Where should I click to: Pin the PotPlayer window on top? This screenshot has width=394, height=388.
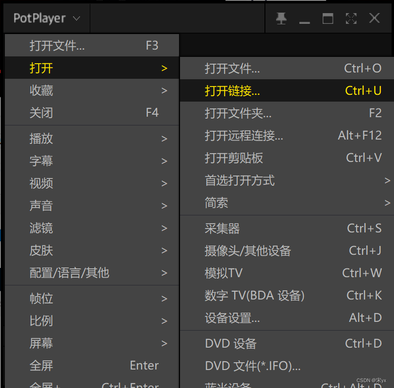(281, 18)
